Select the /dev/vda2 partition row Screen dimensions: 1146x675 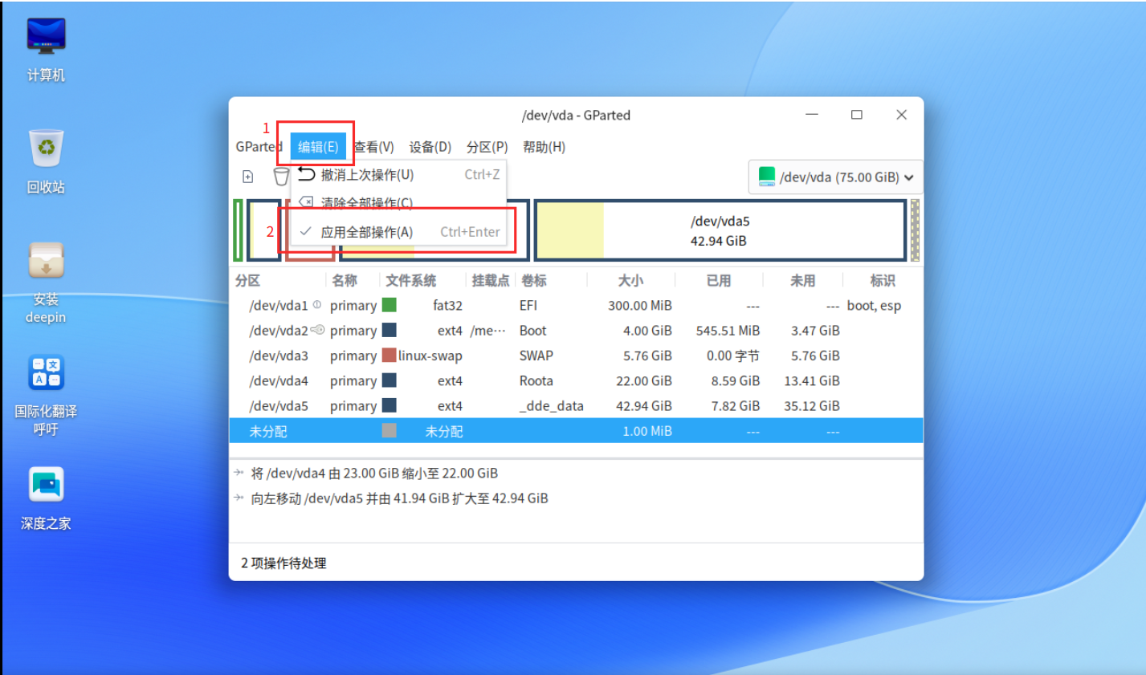[576, 330]
